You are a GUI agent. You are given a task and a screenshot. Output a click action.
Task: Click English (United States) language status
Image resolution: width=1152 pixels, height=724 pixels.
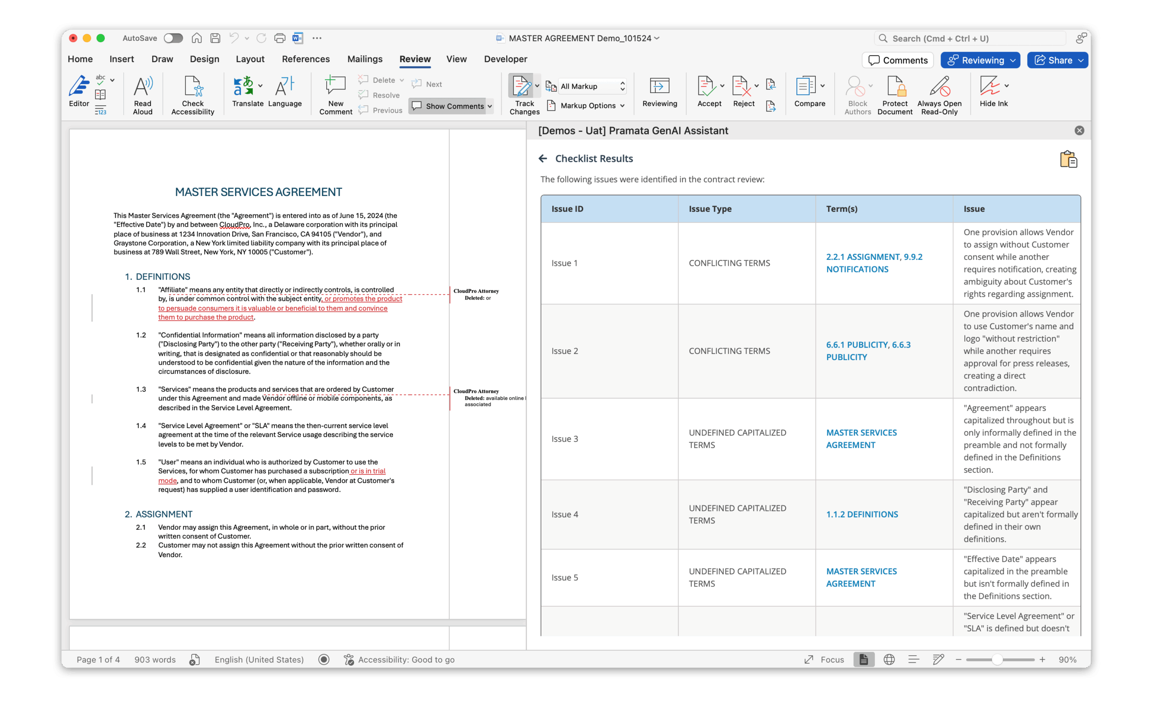[x=259, y=659]
